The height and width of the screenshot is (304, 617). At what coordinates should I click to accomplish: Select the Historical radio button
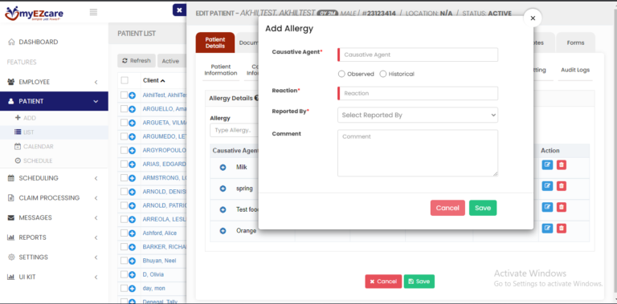(383, 74)
